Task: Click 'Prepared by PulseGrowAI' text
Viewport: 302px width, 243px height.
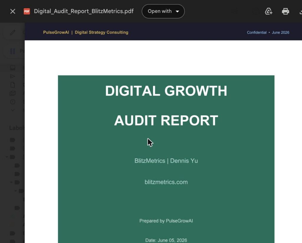Action: [166, 221]
